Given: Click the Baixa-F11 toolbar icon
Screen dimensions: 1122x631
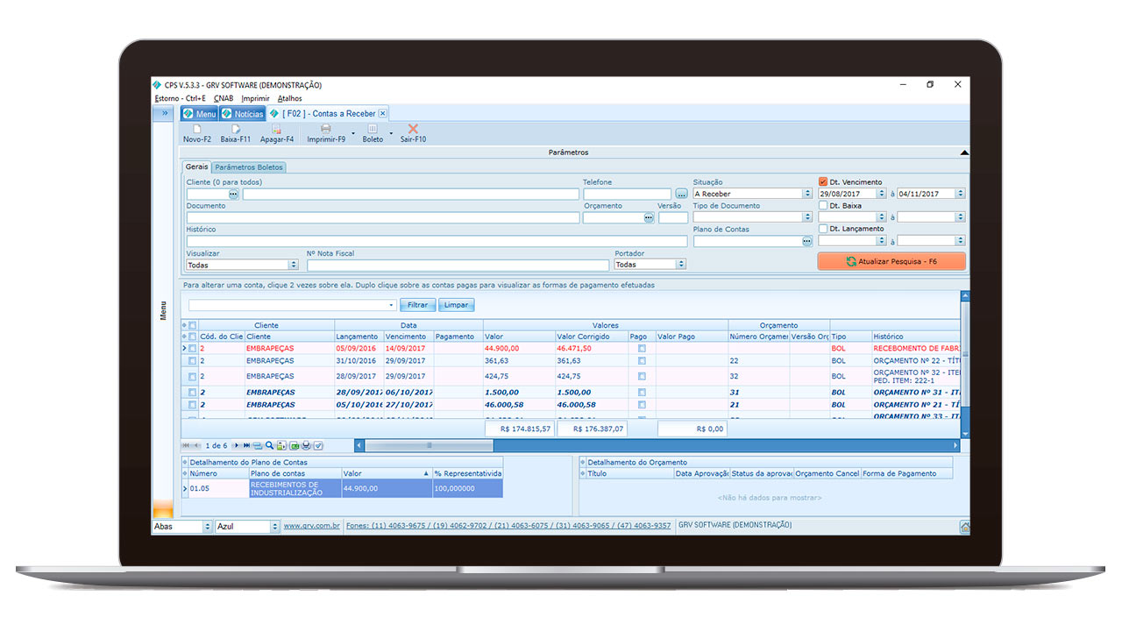Looking at the screenshot, I should click(x=235, y=129).
